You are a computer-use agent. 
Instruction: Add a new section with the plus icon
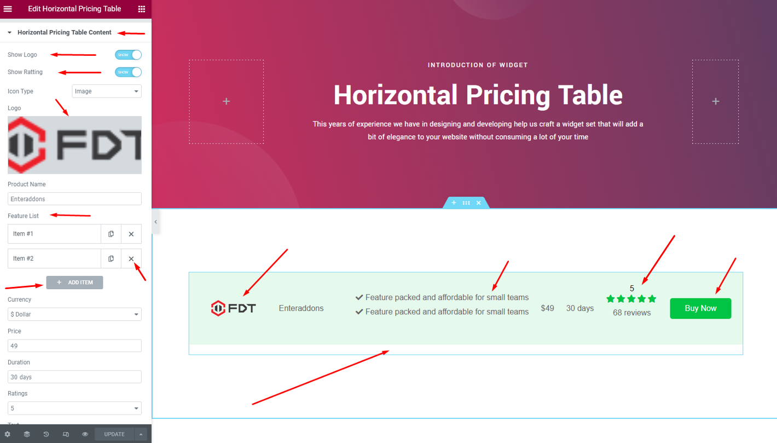click(x=454, y=203)
